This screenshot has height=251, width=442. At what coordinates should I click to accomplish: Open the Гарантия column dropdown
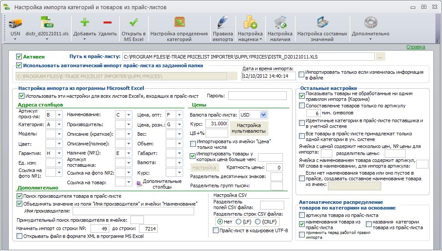tap(59, 153)
